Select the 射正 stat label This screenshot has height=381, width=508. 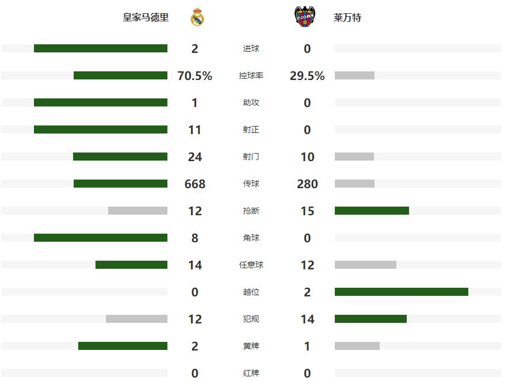point(251,129)
